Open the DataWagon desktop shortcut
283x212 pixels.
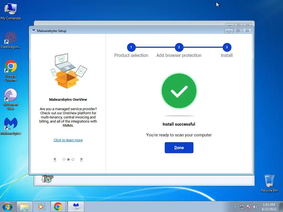pos(11,40)
